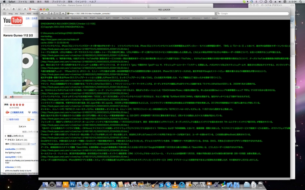Click the Google search field in RSS LEADER
305x190 pixels.
click(253, 14)
